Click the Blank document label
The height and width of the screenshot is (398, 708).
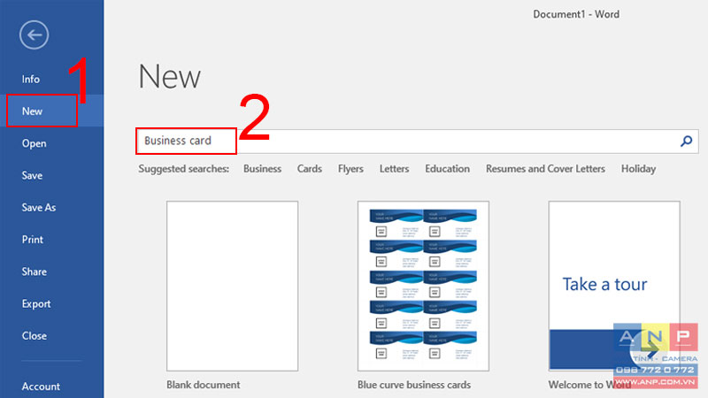pyautogui.click(x=204, y=385)
